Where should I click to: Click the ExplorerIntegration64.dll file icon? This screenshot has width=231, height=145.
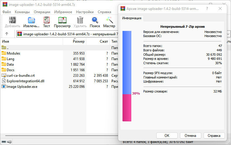[x=4, y=81]
